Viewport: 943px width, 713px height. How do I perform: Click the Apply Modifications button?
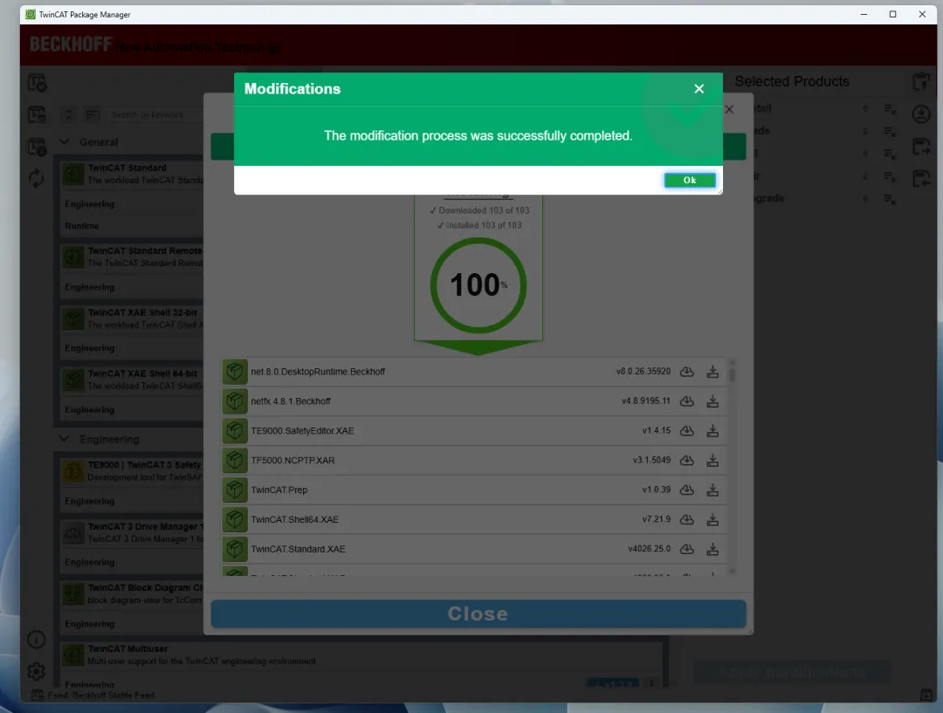point(792,672)
